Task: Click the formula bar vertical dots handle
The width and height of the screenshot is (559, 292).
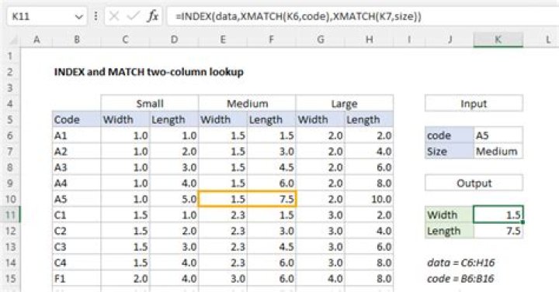Action: point(95,16)
